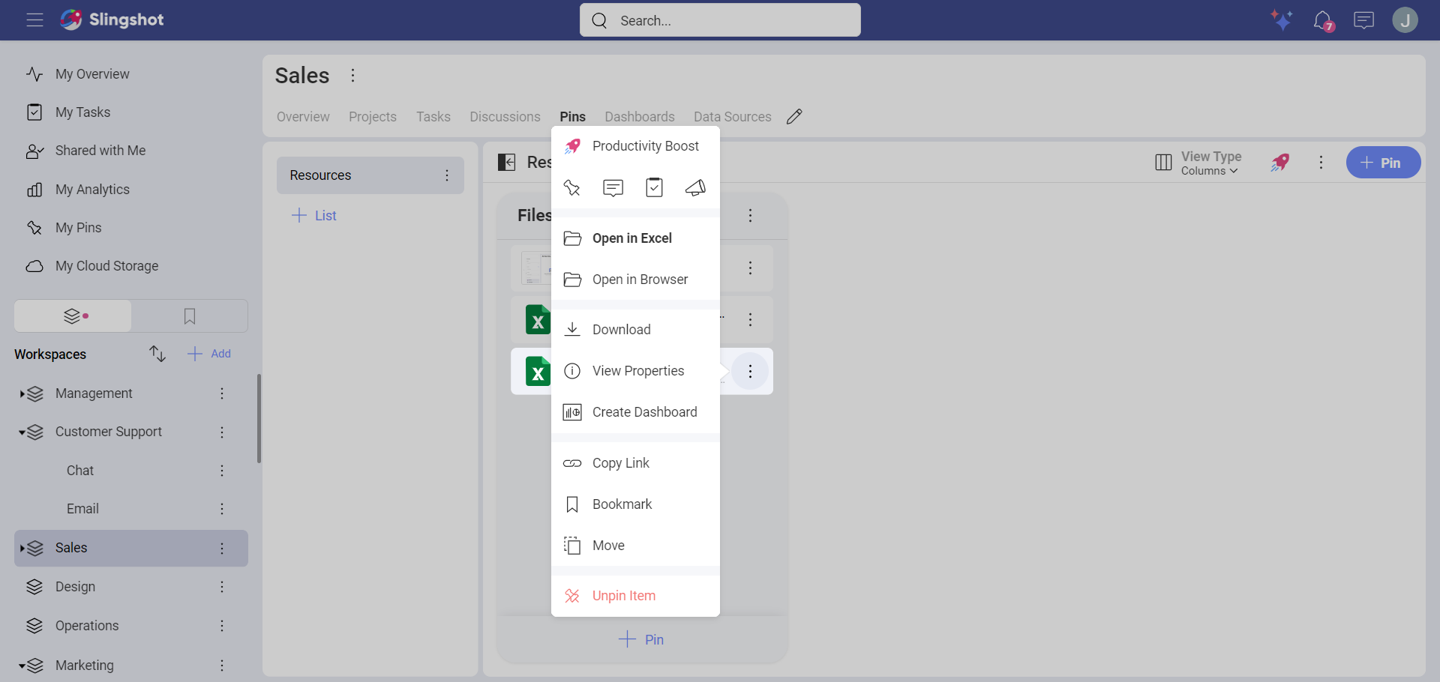Click inside the Search field
The image size is (1440, 682).
click(x=720, y=20)
